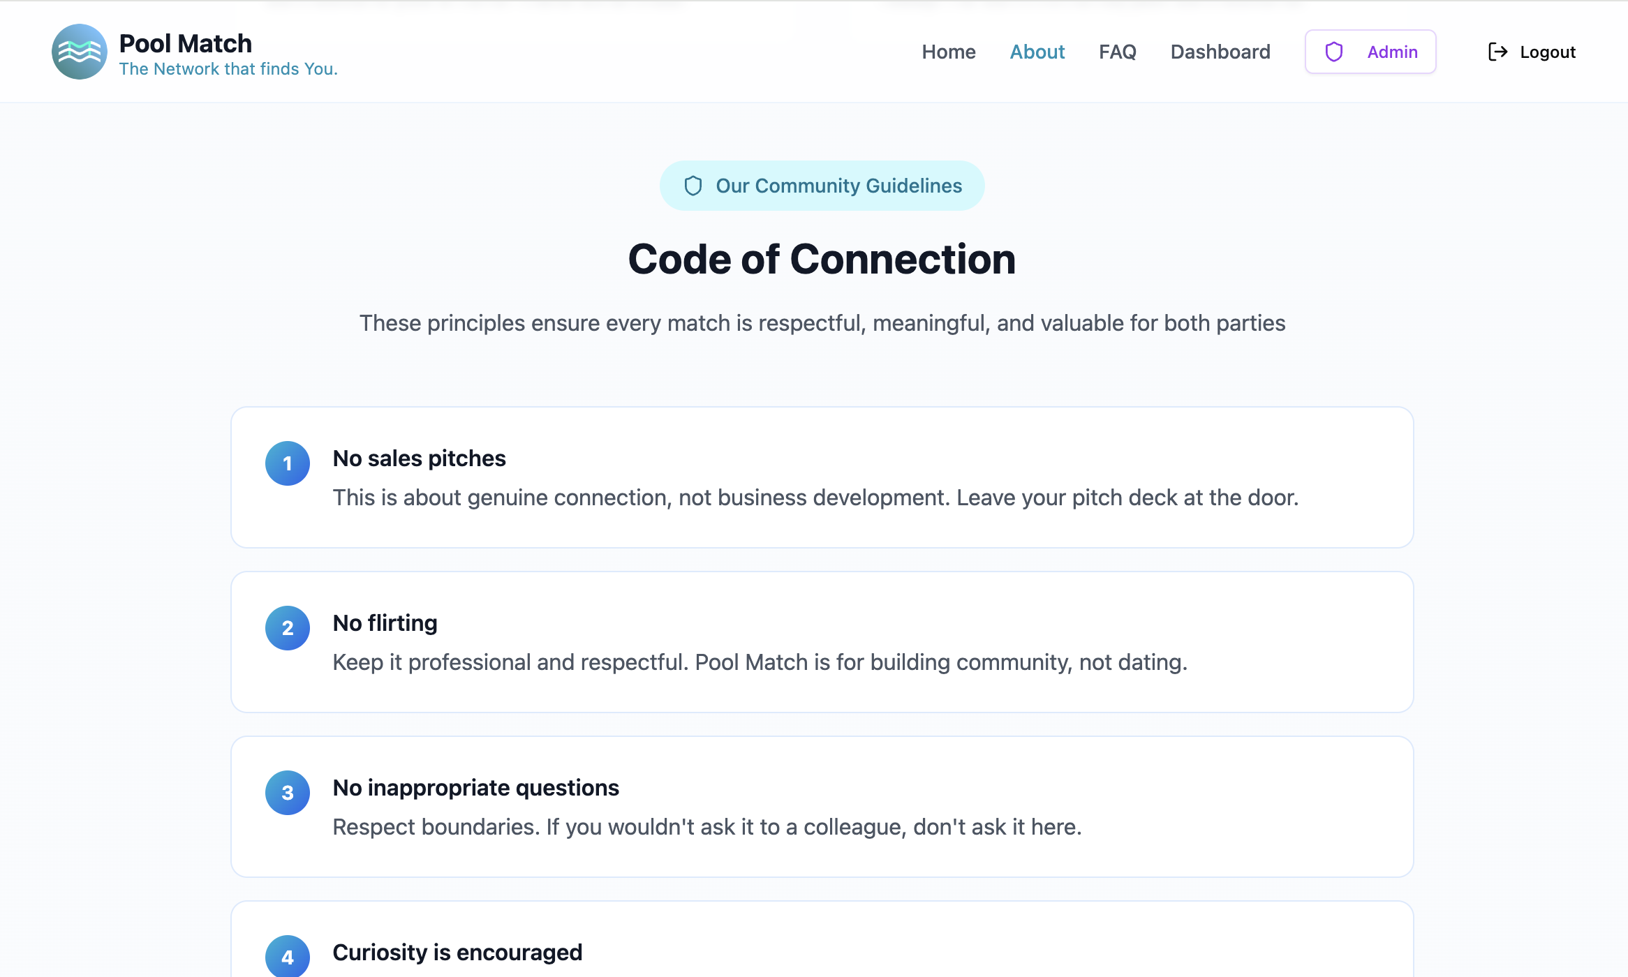The image size is (1628, 977).
Task: Click the number 3 circle badge
Action: [287, 793]
